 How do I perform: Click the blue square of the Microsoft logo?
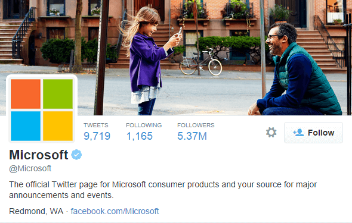point(26,126)
